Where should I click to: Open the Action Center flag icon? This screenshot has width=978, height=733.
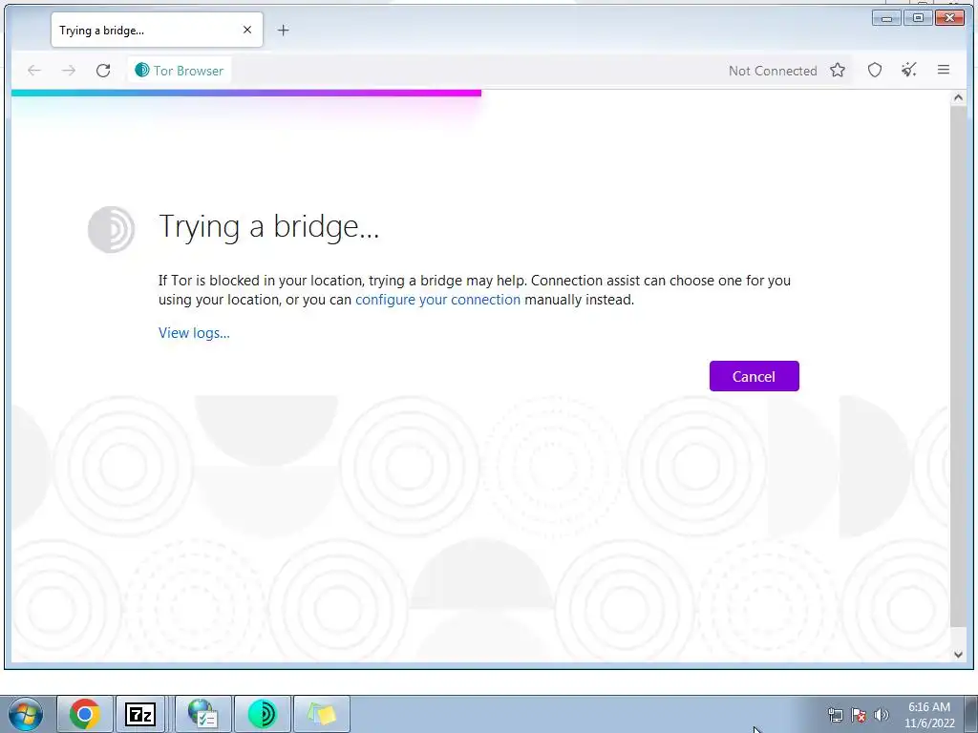(x=859, y=715)
